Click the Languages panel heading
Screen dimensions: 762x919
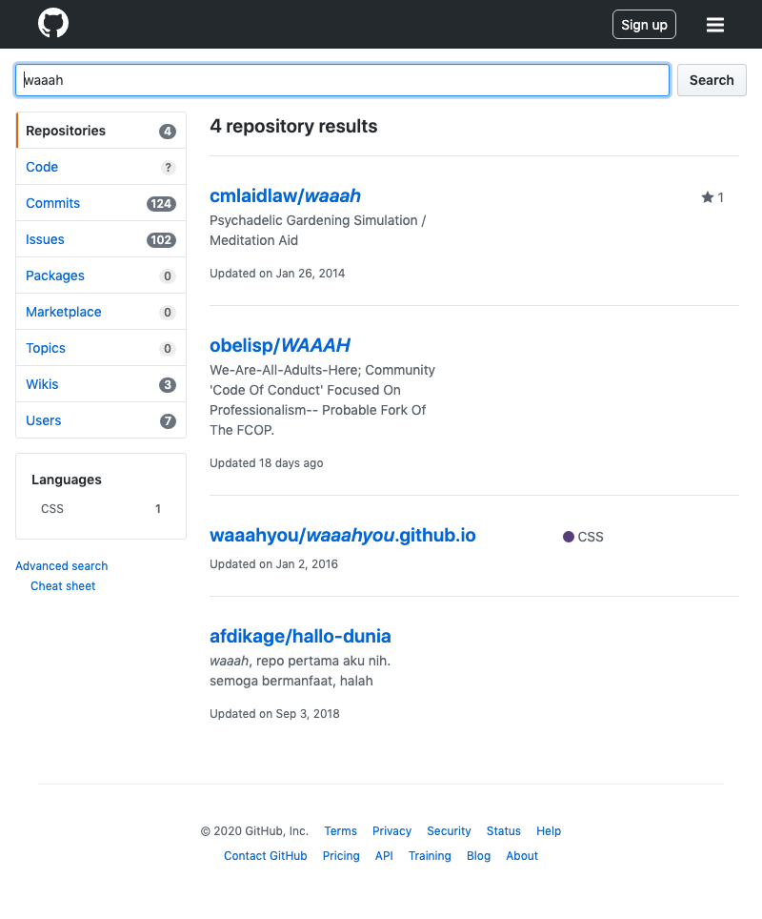67,480
